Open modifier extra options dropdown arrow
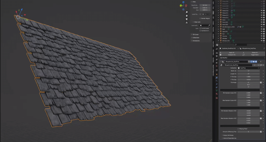 (x=258, y=62)
